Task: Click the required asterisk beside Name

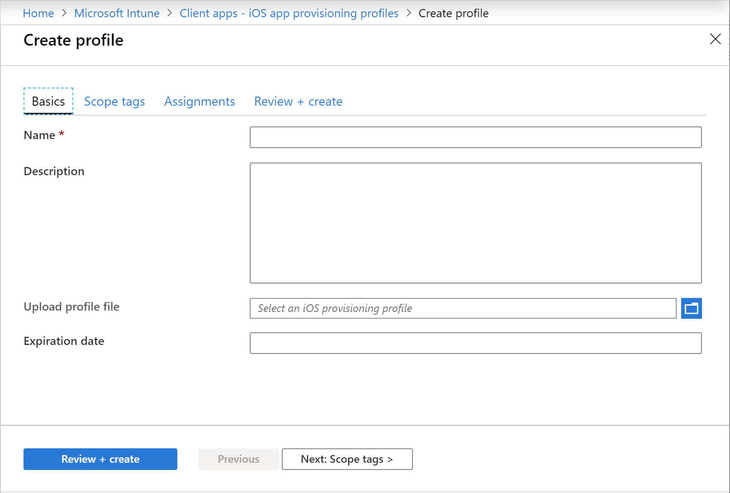Action: tap(62, 134)
